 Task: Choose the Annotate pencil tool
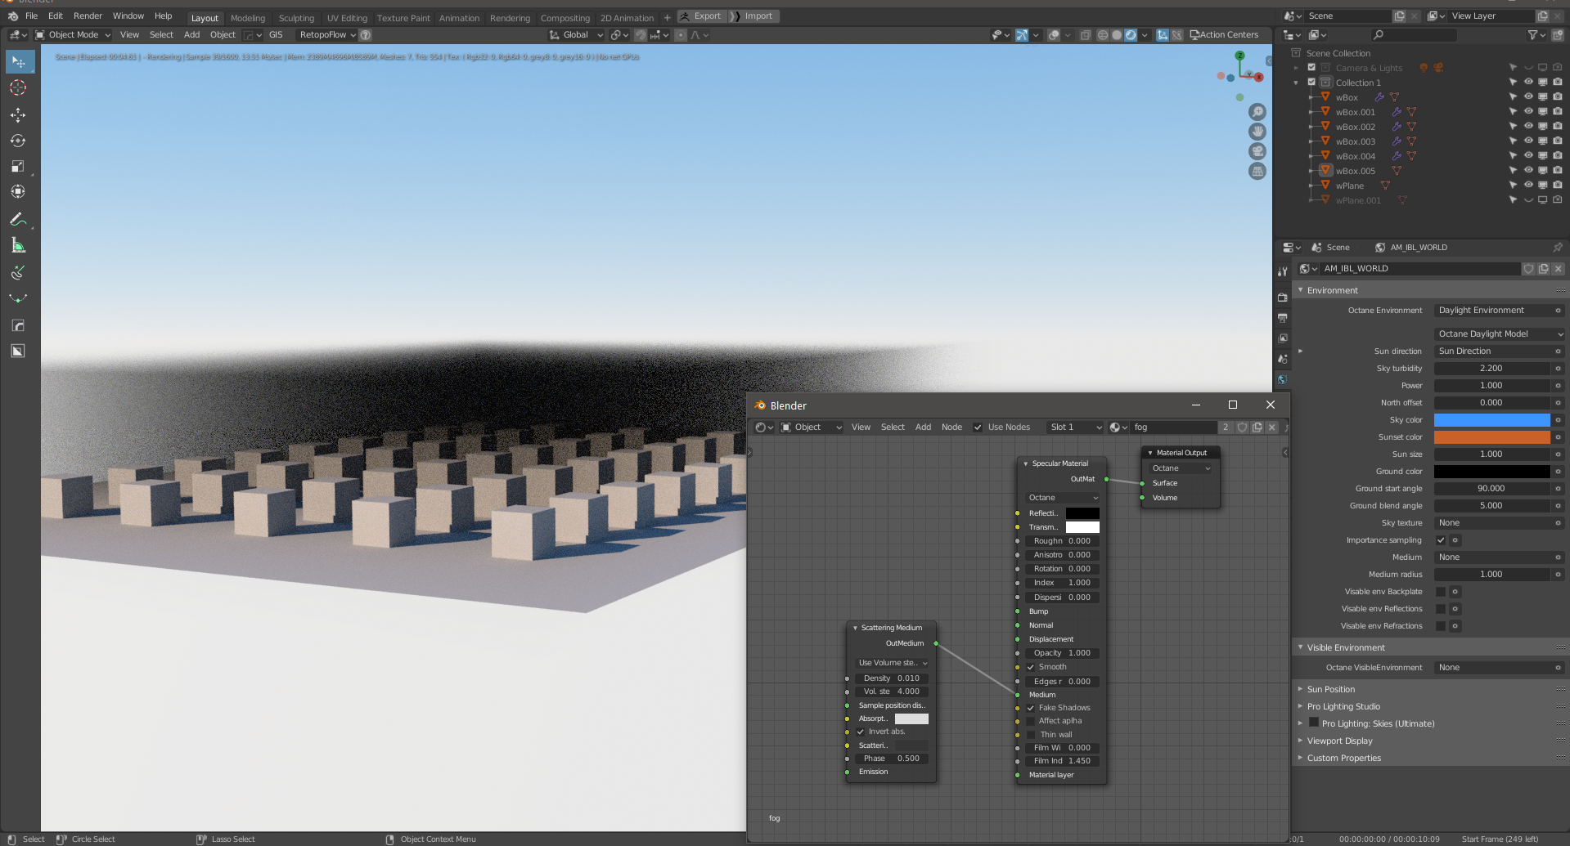pyautogui.click(x=18, y=219)
